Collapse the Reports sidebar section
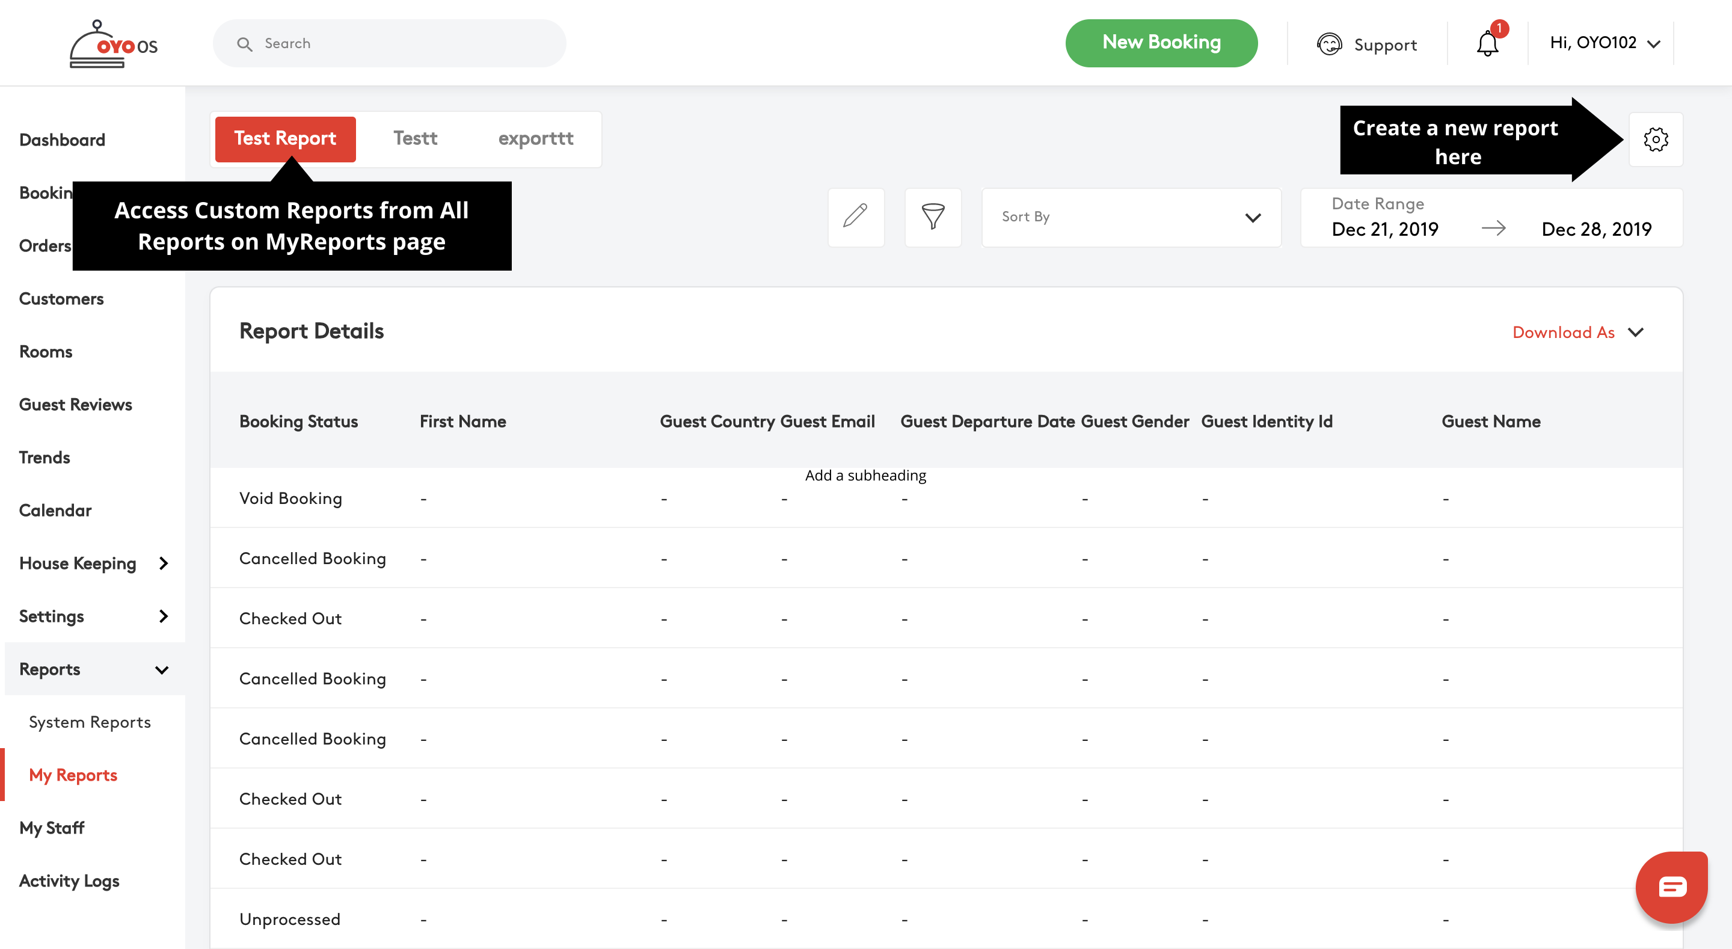Viewport: 1732px width, 949px height. 161,669
